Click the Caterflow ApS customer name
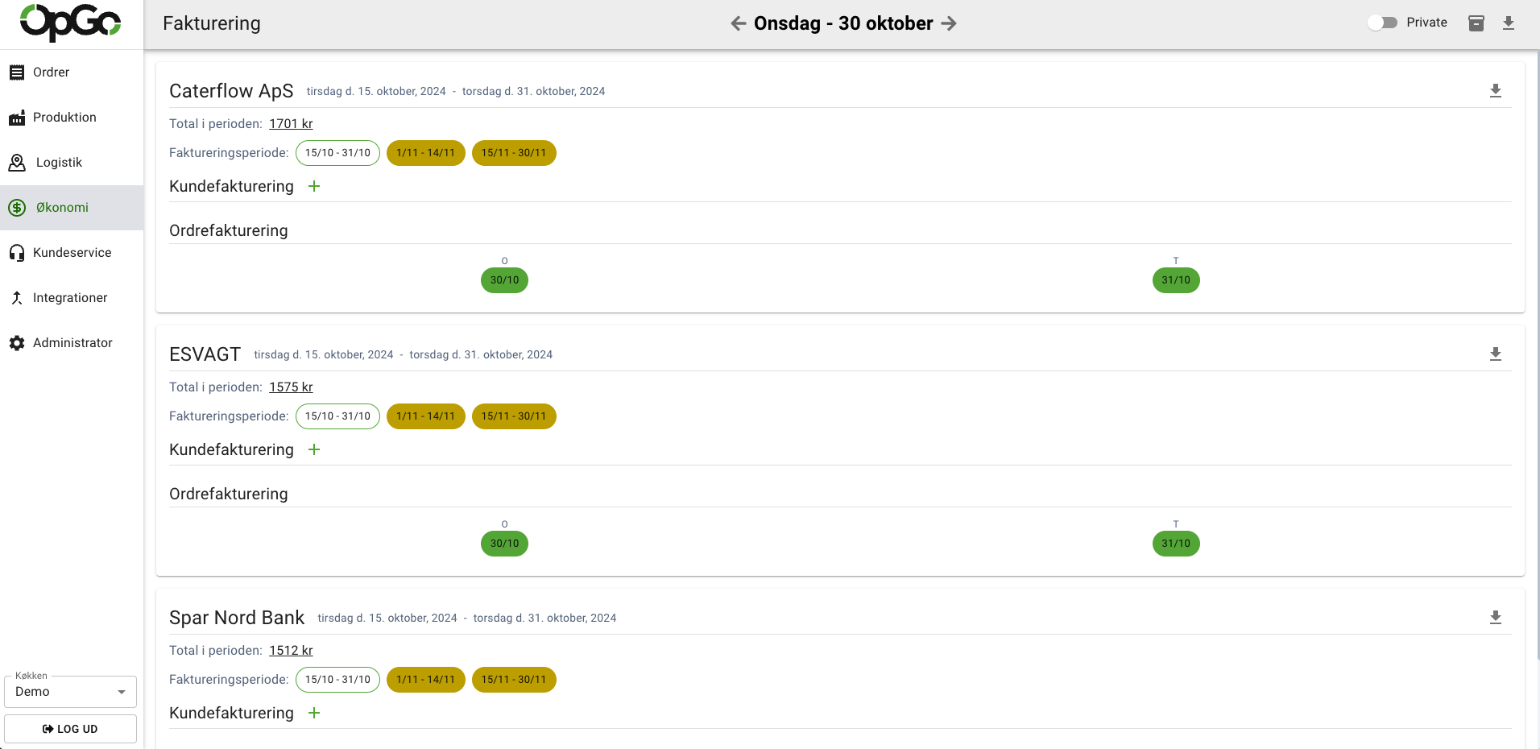This screenshot has width=1540, height=749. 231,91
